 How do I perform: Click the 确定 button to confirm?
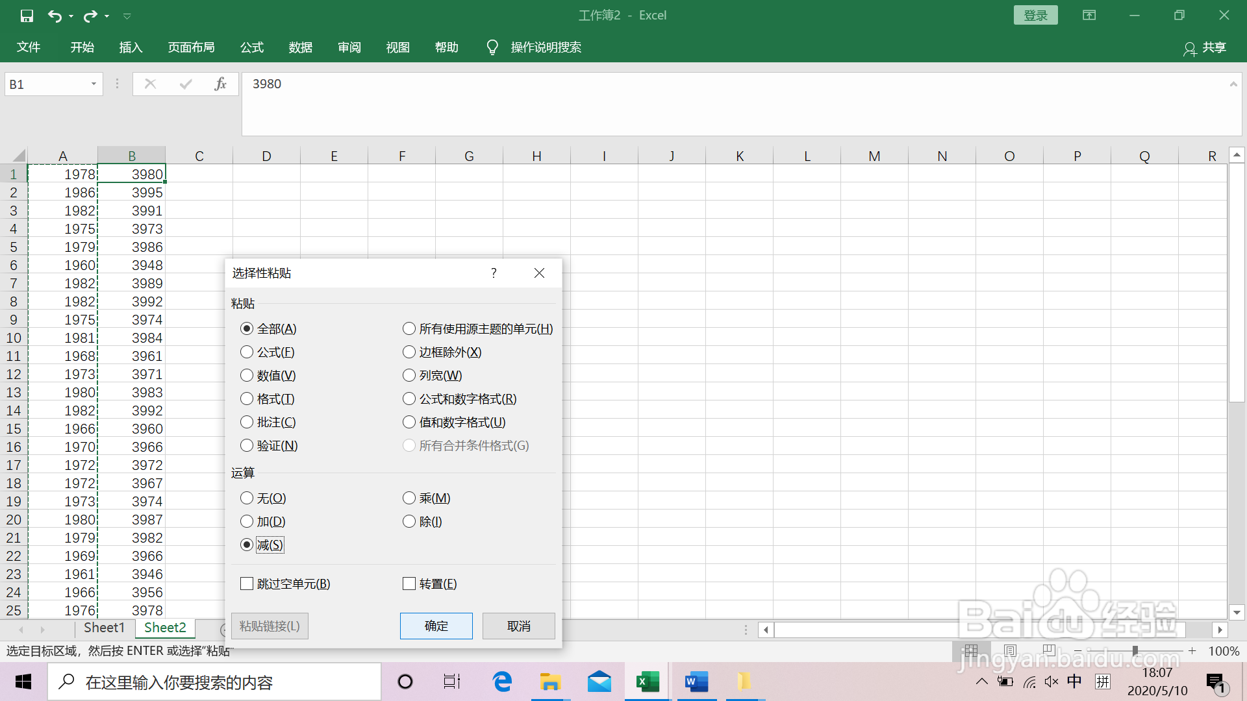[436, 626]
